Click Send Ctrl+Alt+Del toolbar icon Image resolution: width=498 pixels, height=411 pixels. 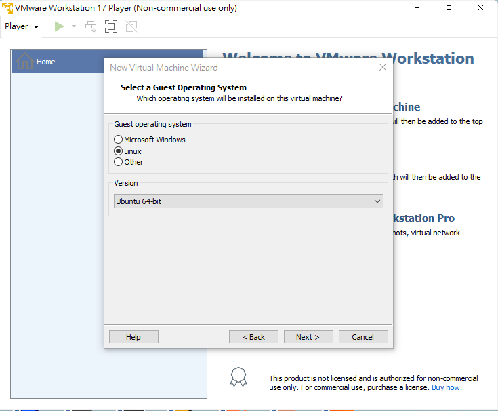pyautogui.click(x=91, y=26)
